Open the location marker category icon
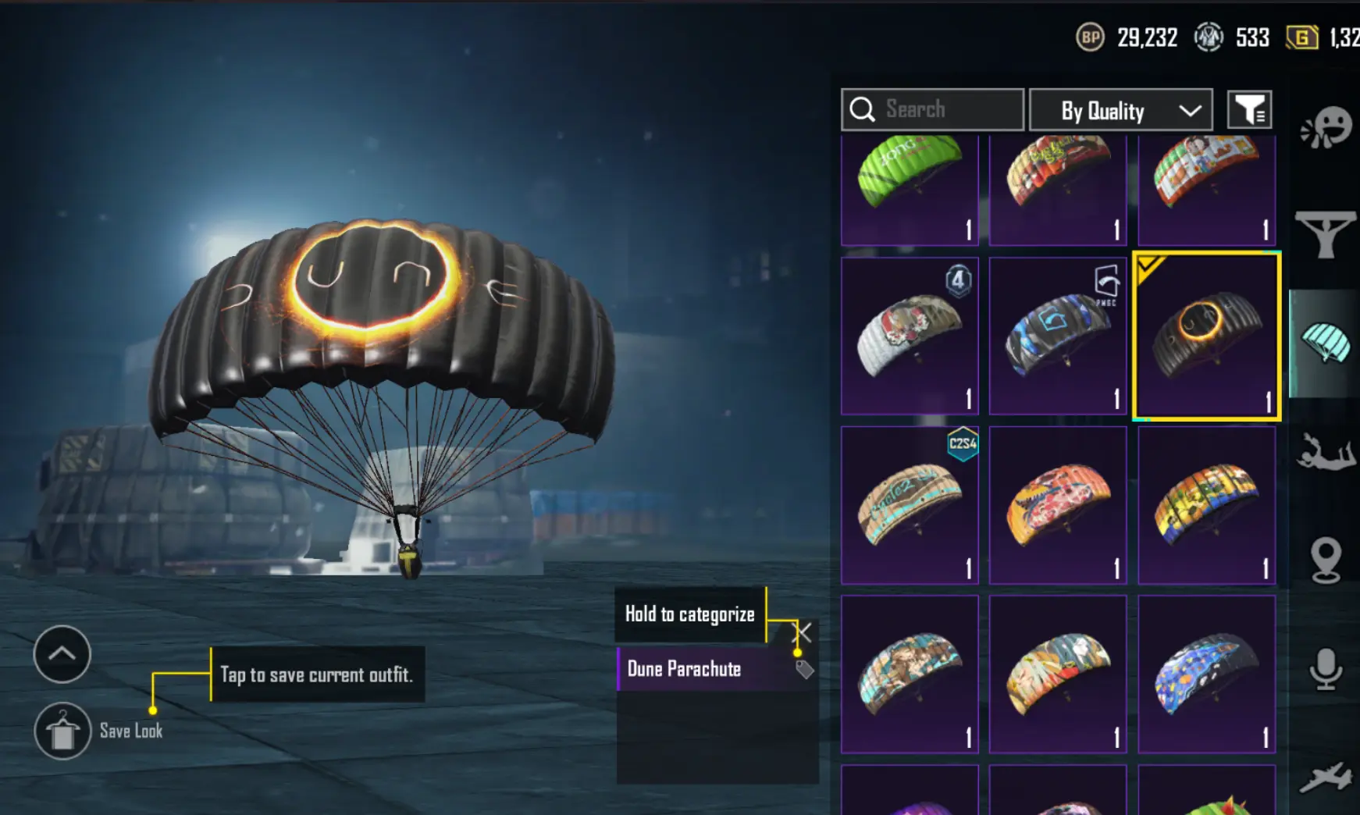This screenshot has height=815, width=1360. tap(1326, 561)
